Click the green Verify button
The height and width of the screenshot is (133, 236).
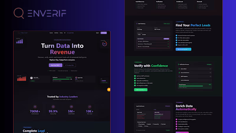(x=141, y=90)
